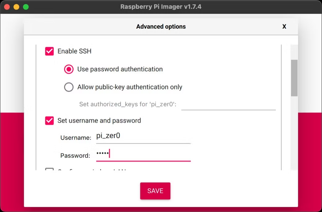Screen dimensions: 322x212
Task: Click the scrollbar track below the thumb
Action: coord(294,134)
